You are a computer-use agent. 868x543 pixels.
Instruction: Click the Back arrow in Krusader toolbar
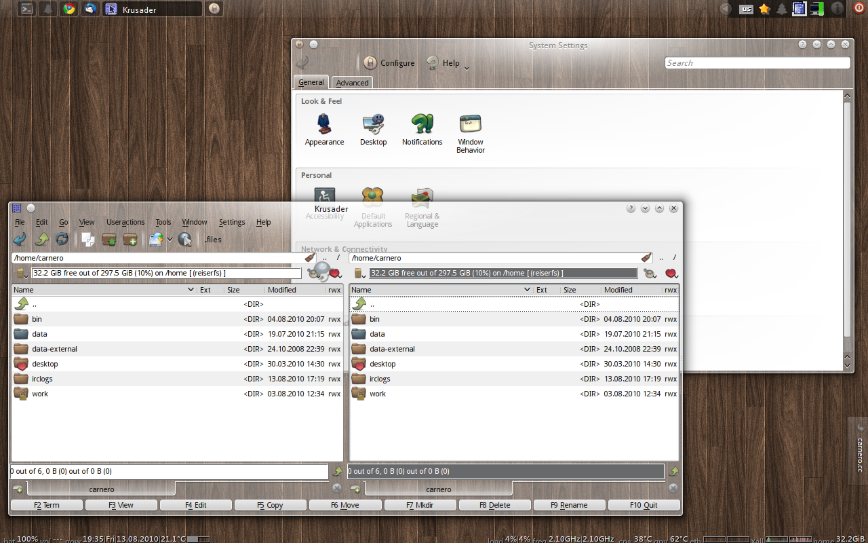tap(20, 239)
